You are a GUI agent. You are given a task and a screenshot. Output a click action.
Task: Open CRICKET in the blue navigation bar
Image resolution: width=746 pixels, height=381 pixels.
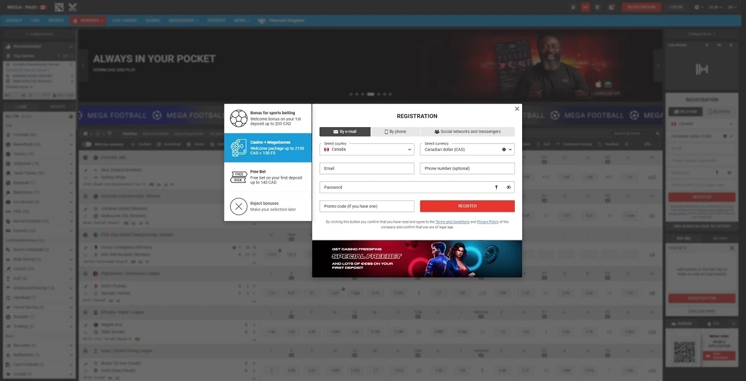[14, 20]
